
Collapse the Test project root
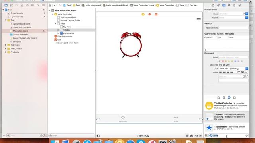click(x=4, y=10)
